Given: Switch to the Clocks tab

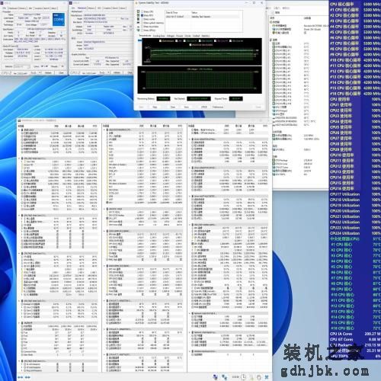Looking at the screenshot, I should point(187,36).
